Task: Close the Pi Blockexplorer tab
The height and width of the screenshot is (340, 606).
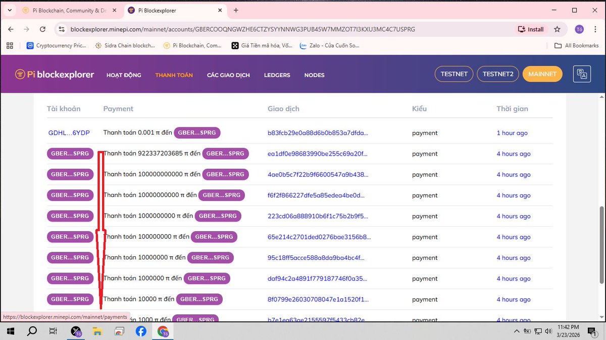Action: (220, 10)
